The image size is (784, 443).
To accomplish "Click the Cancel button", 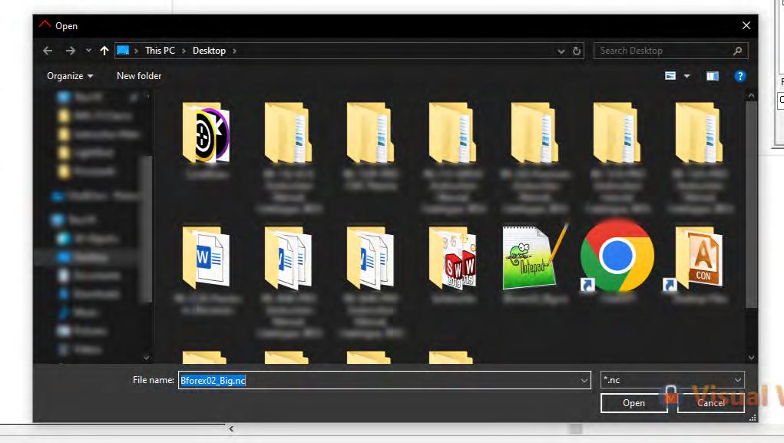I will tap(710, 403).
